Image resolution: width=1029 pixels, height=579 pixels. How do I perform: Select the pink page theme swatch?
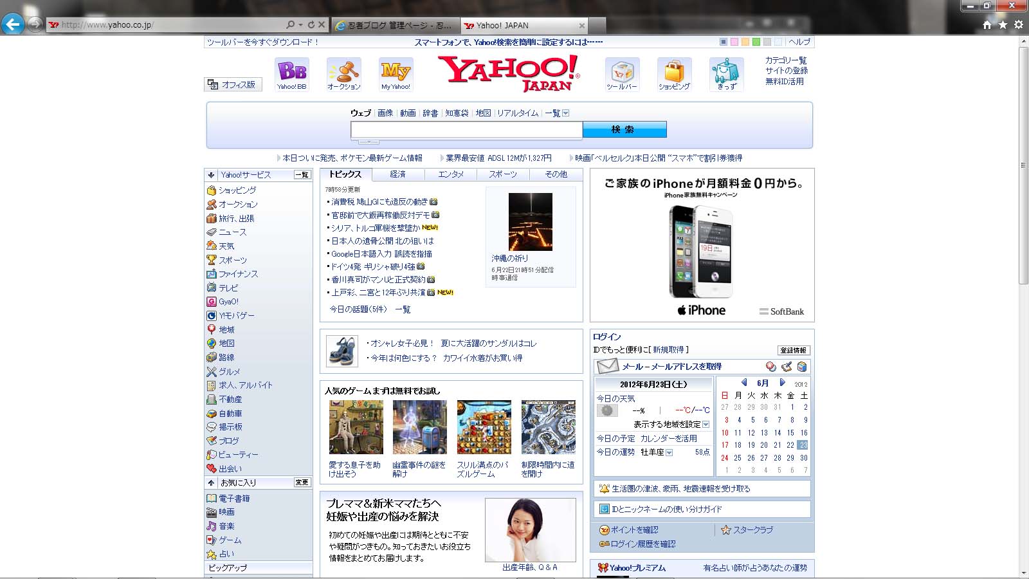point(734,42)
